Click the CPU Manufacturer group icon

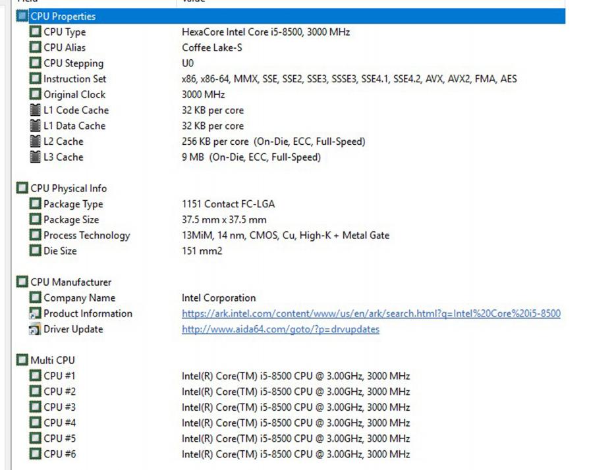[x=22, y=282]
